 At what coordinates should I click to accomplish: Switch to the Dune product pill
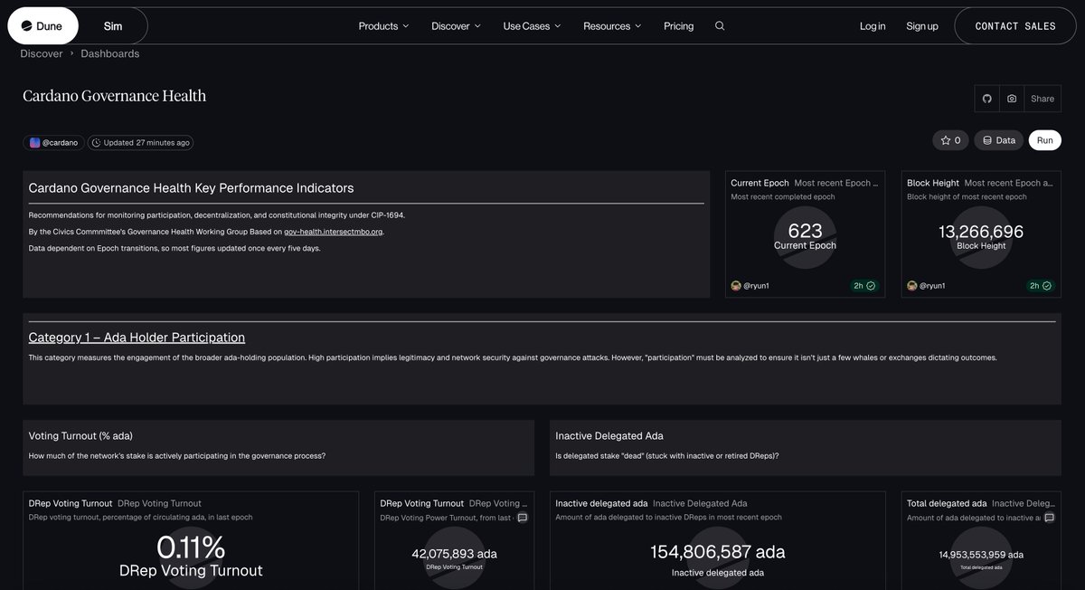tap(42, 26)
